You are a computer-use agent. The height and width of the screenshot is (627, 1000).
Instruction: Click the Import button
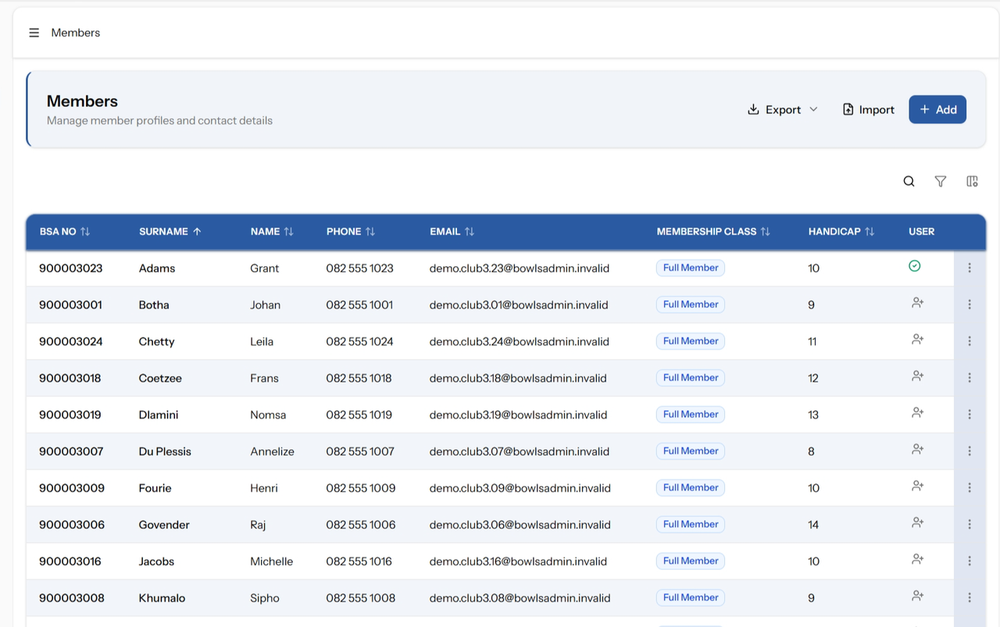coord(868,109)
